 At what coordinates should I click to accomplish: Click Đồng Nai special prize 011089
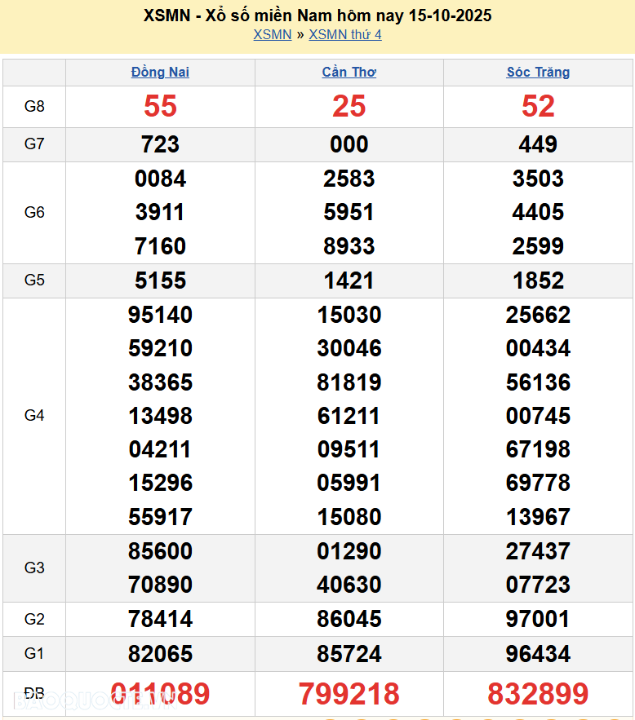pos(160,694)
